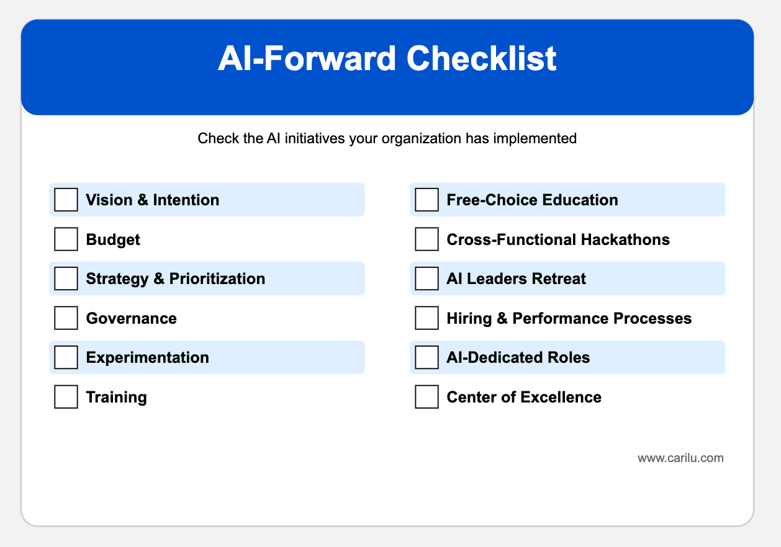Select the Governance label text

tap(131, 318)
